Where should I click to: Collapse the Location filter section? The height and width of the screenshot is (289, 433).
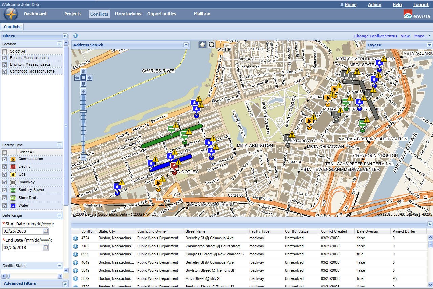(59, 44)
